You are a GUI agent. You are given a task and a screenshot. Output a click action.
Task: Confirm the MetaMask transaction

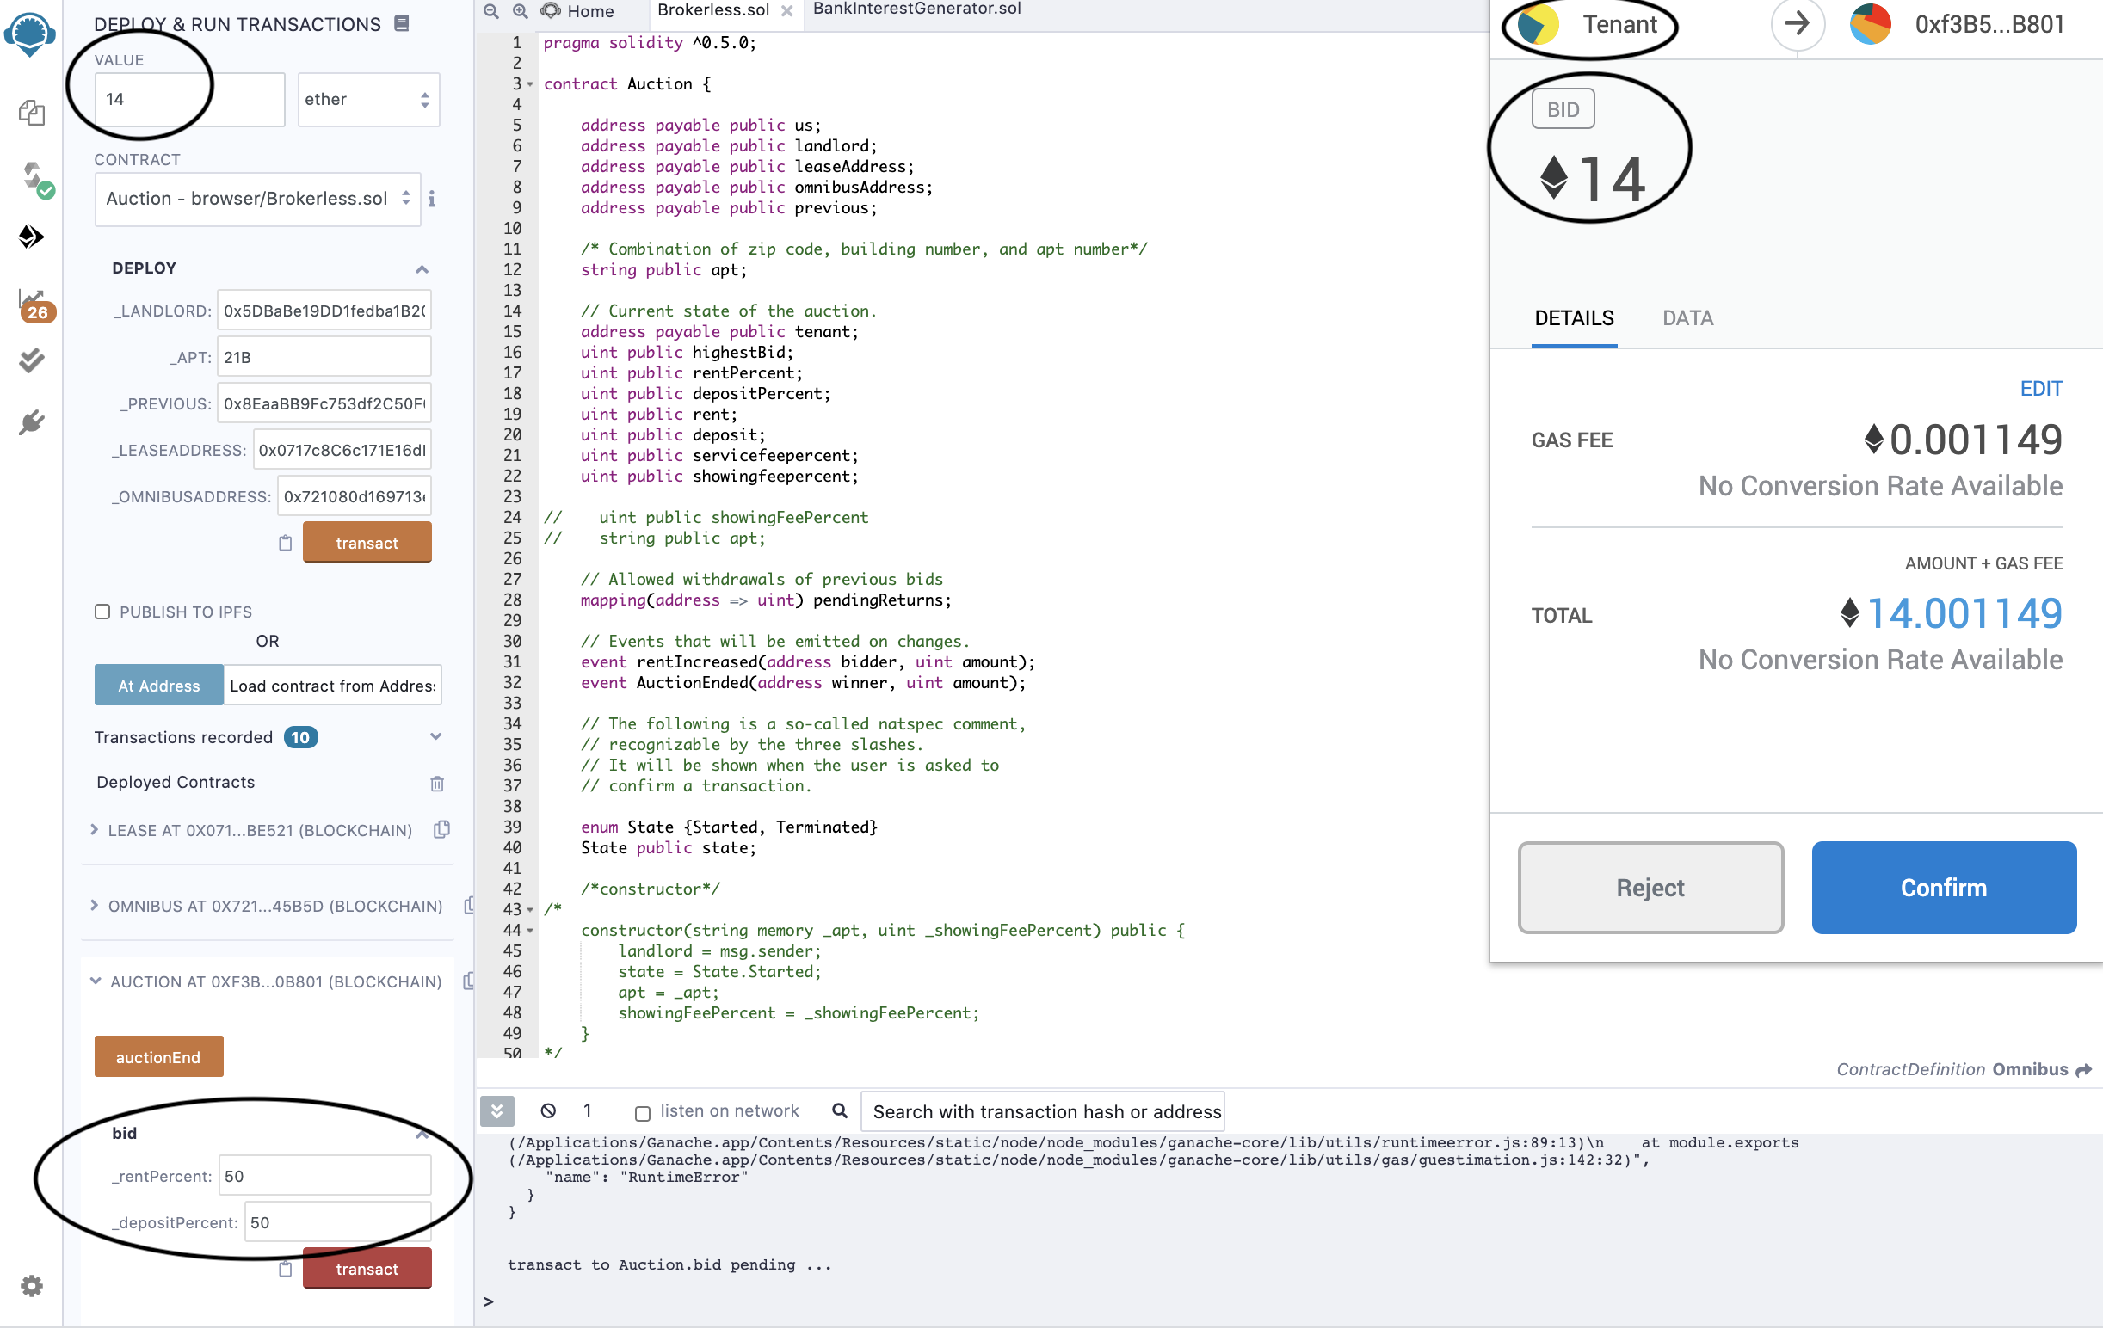click(x=1944, y=888)
